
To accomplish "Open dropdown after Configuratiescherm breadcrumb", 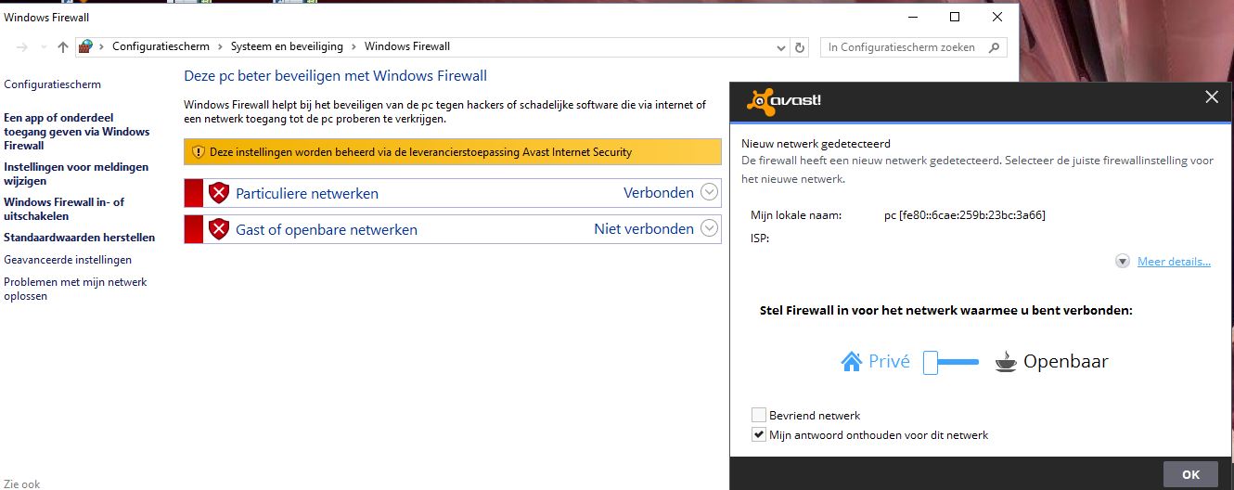I will (x=221, y=46).
